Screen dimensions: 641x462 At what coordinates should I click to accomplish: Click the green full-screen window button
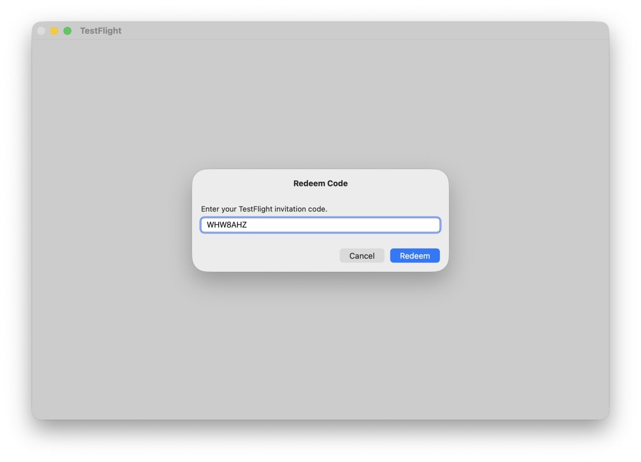(67, 31)
